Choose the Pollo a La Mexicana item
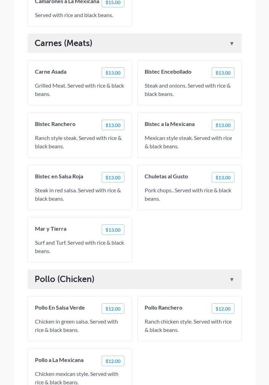Viewport: 269px width, 385px height. tap(59, 360)
